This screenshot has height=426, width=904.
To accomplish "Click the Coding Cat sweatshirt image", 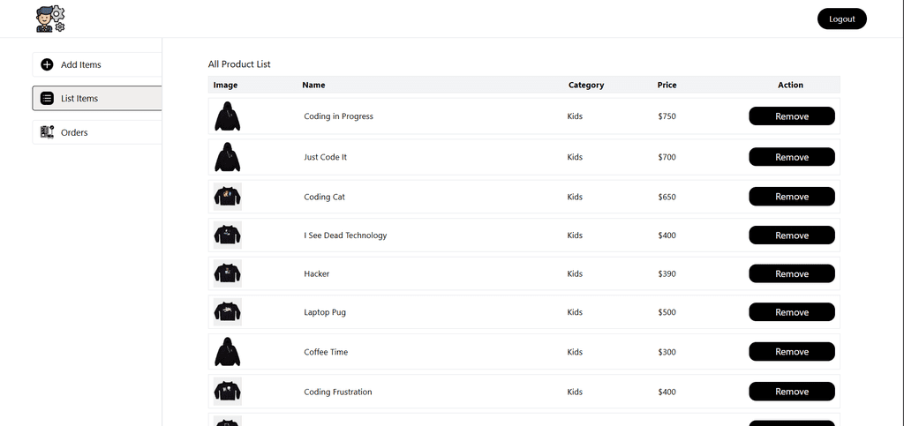I will tap(228, 197).
